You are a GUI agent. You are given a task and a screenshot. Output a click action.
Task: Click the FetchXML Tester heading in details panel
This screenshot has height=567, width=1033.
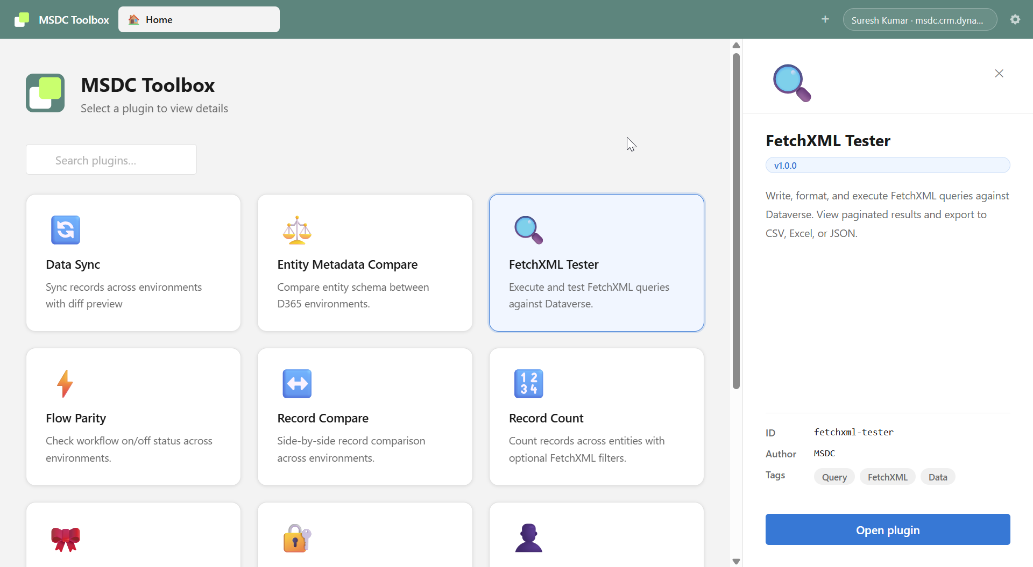[x=828, y=141]
